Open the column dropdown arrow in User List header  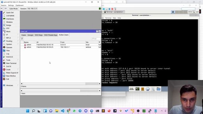[x=99, y=42]
